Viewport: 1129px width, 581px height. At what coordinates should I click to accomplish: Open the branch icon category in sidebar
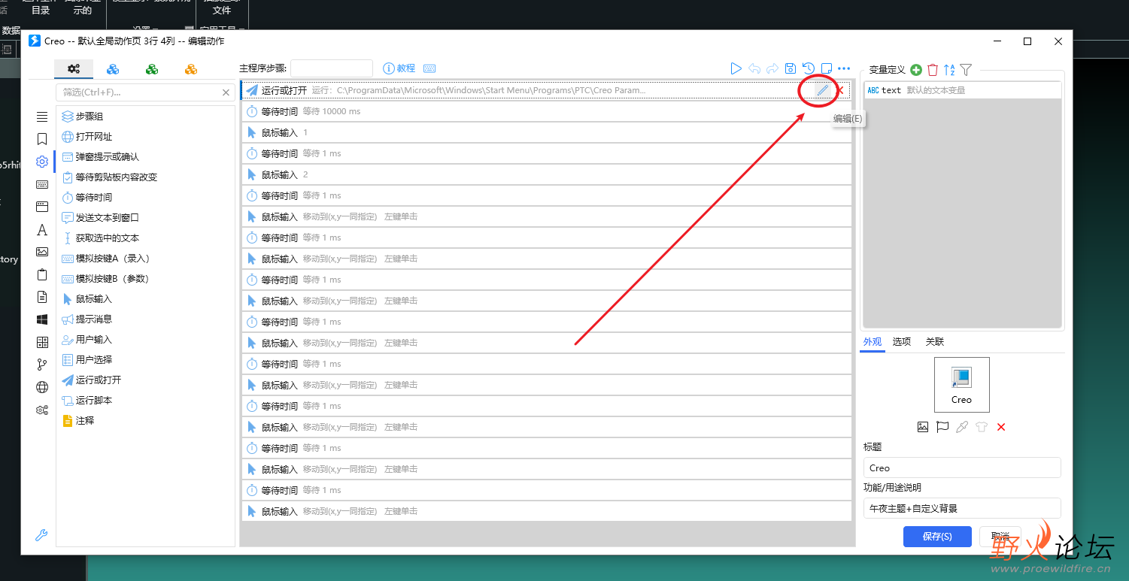coord(42,365)
